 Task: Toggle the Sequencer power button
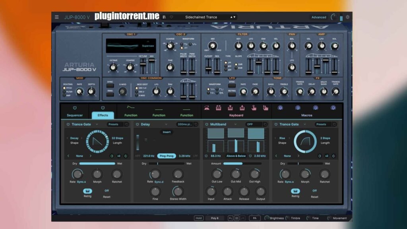pyautogui.click(x=75, y=108)
